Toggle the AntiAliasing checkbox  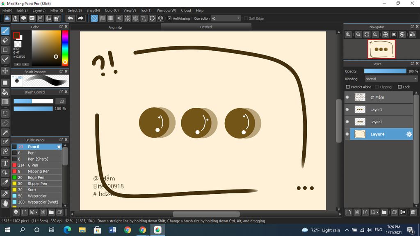pos(169,18)
